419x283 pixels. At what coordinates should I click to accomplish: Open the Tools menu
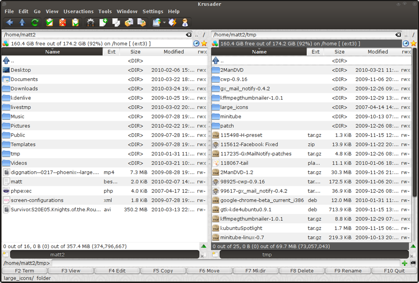tap(105, 11)
